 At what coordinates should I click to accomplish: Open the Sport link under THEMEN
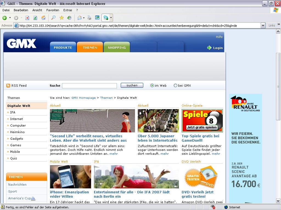13,191
